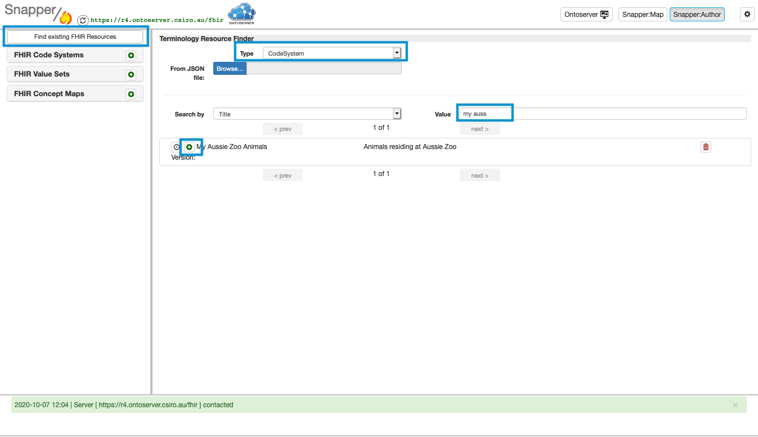Image resolution: width=758 pixels, height=437 pixels.
Task: Click the Snapper flame logo
Action: tap(66, 17)
